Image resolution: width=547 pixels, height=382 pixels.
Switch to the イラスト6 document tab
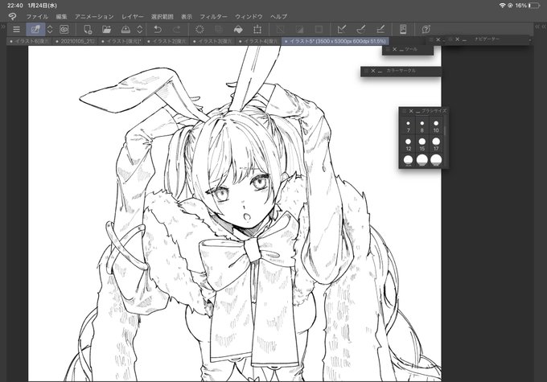tap(29, 41)
